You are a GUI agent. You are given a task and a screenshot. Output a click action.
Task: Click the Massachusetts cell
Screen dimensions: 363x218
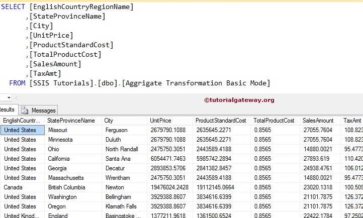(73, 178)
